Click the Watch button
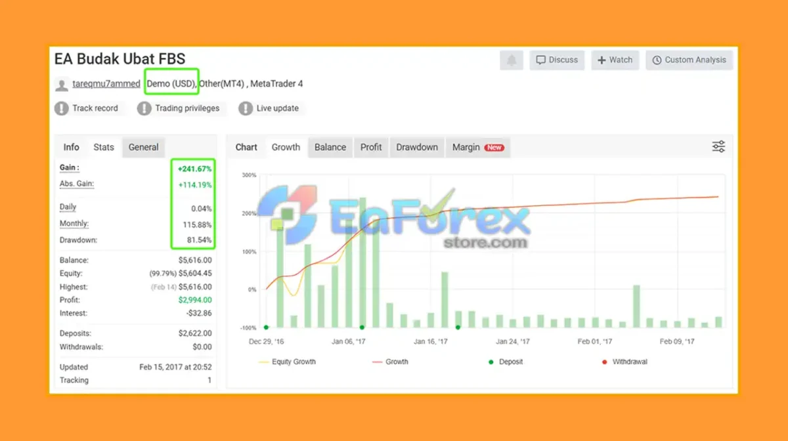Image resolution: width=788 pixels, height=441 pixels. coord(615,60)
